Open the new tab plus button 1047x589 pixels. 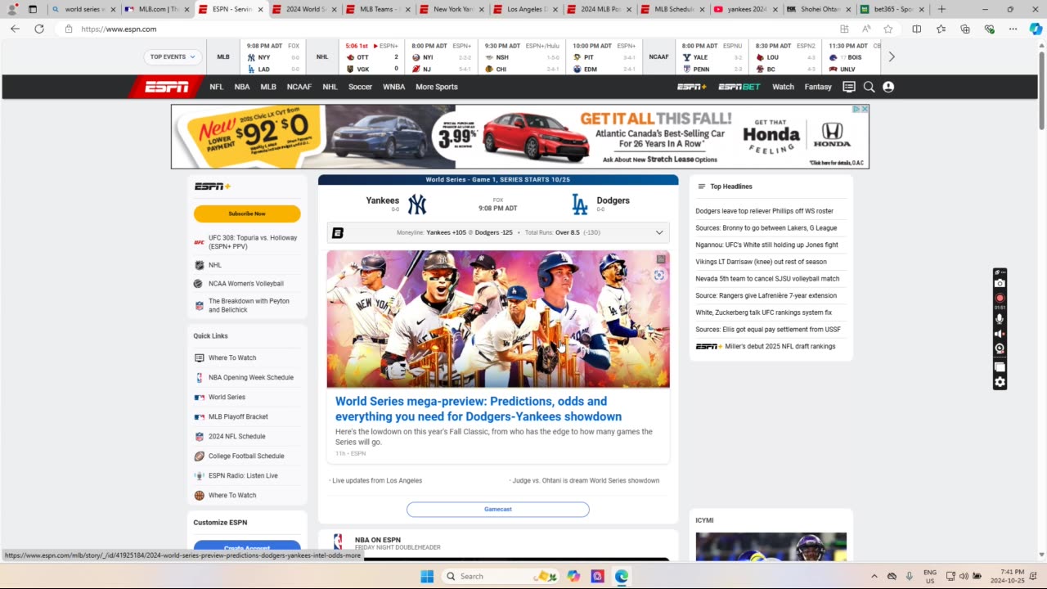tap(941, 9)
